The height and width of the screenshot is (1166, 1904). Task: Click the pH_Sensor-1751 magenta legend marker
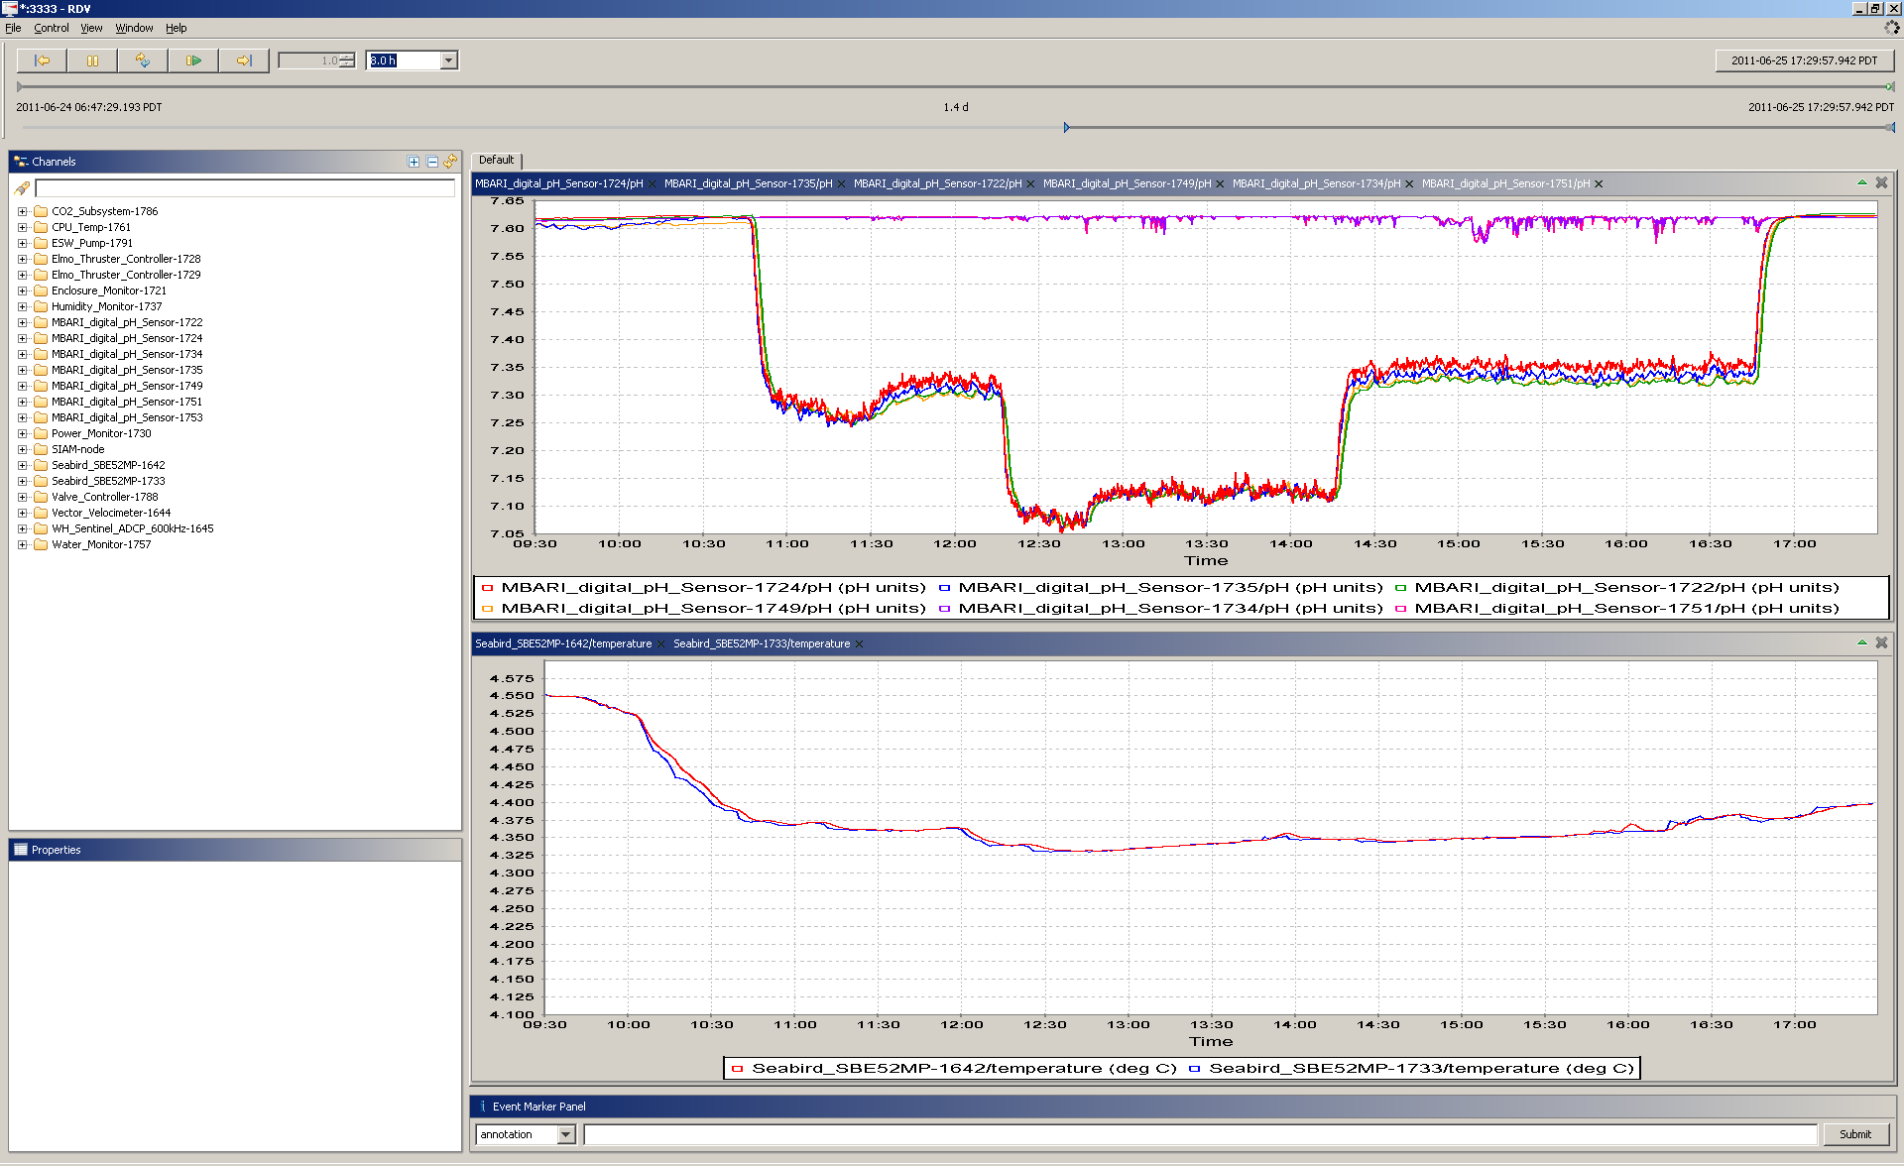(x=1400, y=609)
